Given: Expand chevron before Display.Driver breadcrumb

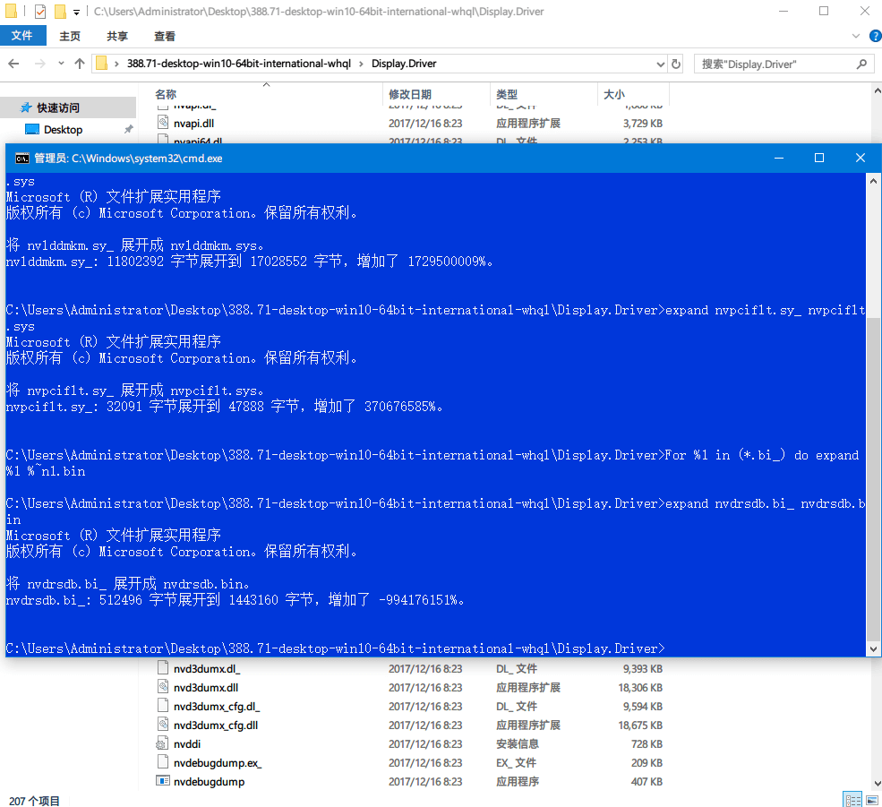Looking at the screenshot, I should 361,64.
